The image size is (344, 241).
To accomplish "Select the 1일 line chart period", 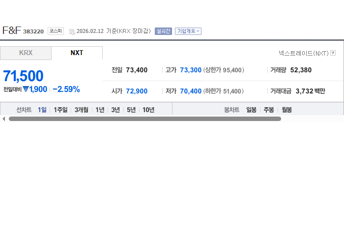I will (42, 110).
